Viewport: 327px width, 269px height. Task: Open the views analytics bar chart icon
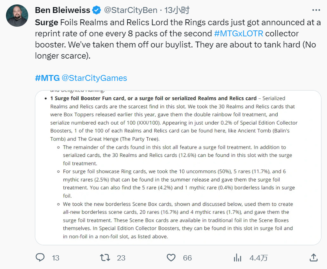pos(237,257)
